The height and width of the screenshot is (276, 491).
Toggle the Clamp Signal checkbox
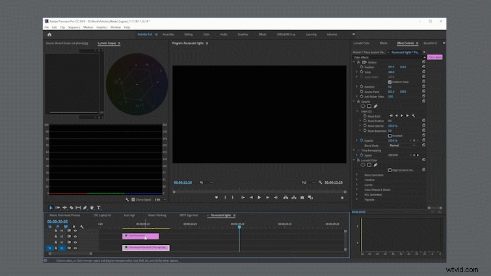(133, 199)
